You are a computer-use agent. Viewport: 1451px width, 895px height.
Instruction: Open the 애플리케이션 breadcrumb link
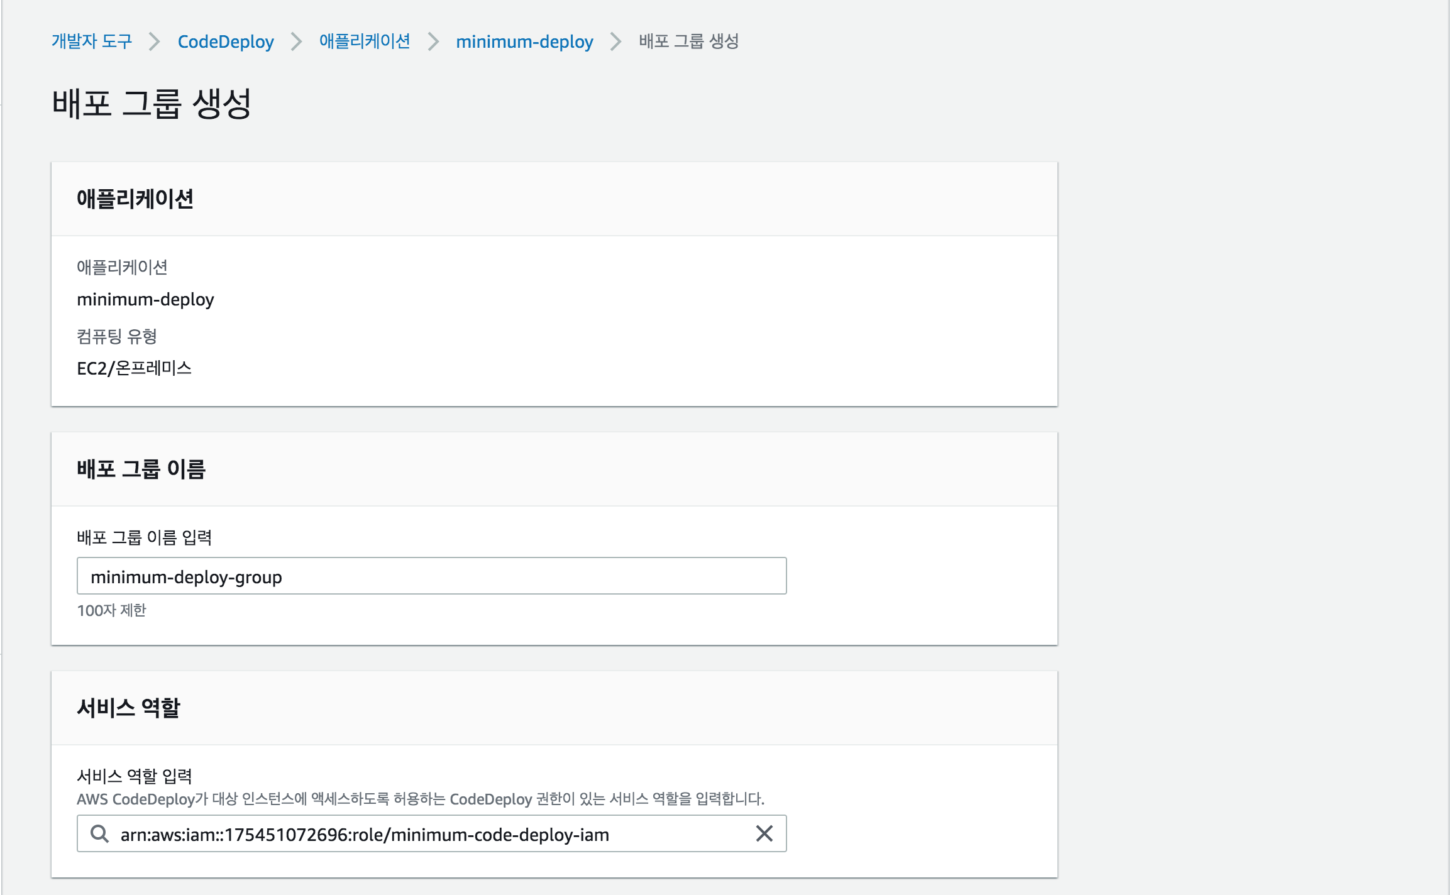pyautogui.click(x=365, y=41)
